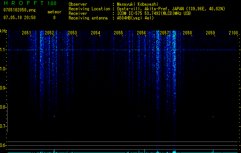The height and width of the screenshot is (153, 241).
Task: Click the Observer label
Action: tap(78, 4)
